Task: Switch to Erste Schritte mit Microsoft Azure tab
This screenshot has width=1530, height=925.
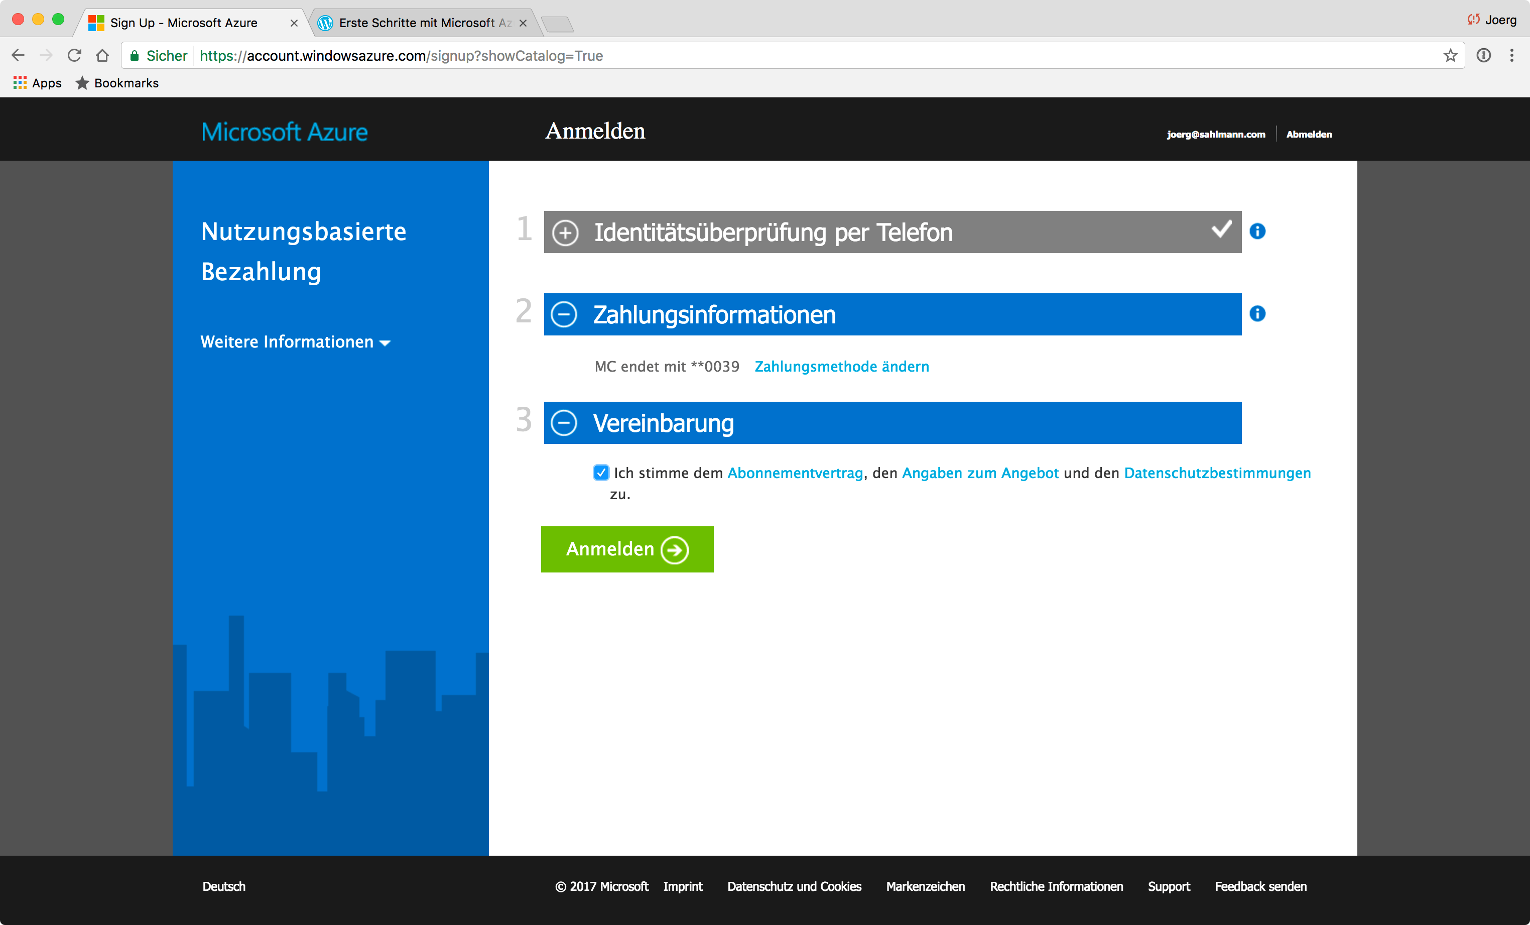Action: [425, 23]
